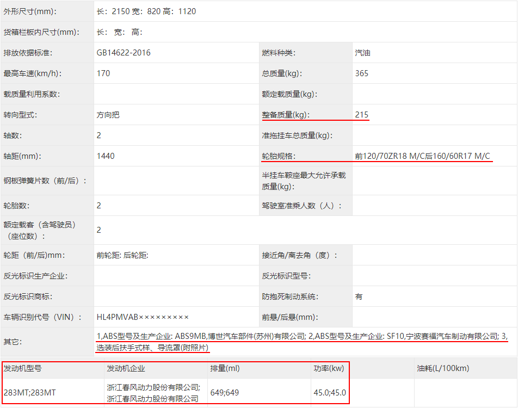
Task: Click the 反光标识生产企业 label
Action: coord(35,276)
